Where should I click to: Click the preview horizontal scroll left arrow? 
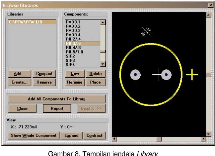tap(114, 139)
